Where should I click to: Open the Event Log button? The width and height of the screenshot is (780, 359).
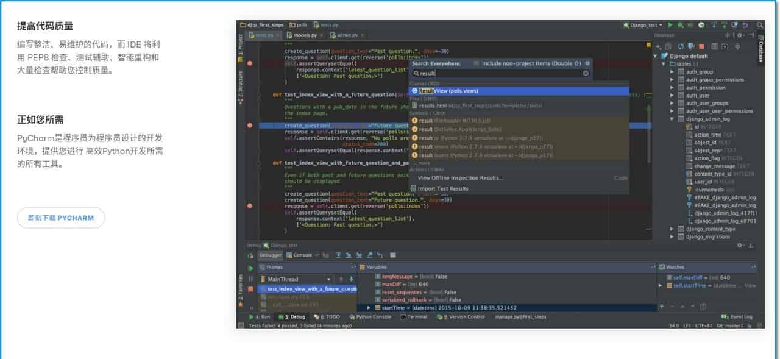pos(737,317)
